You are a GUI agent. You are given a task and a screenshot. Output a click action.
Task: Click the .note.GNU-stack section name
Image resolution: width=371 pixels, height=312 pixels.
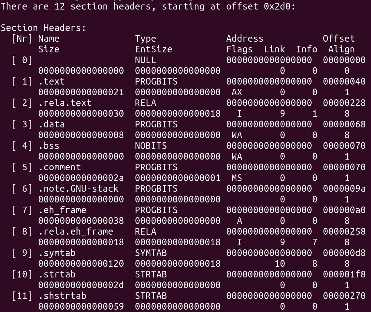[78, 189]
